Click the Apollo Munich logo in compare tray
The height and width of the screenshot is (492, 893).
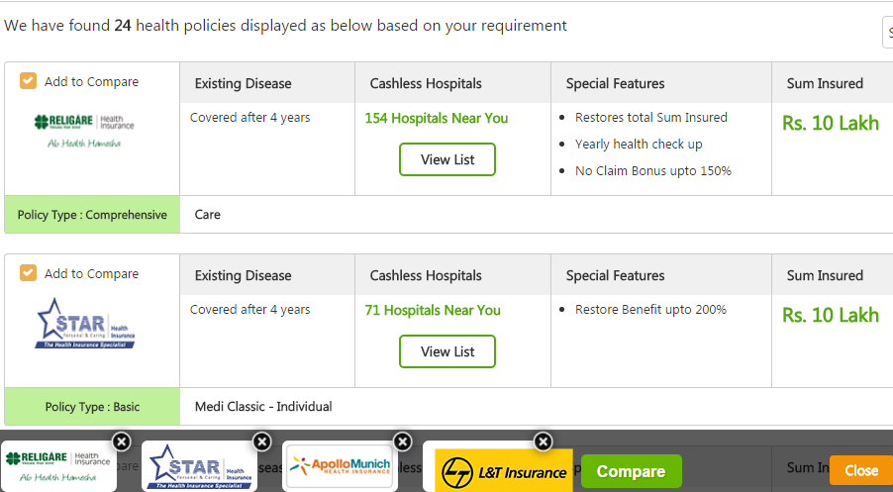340,467
